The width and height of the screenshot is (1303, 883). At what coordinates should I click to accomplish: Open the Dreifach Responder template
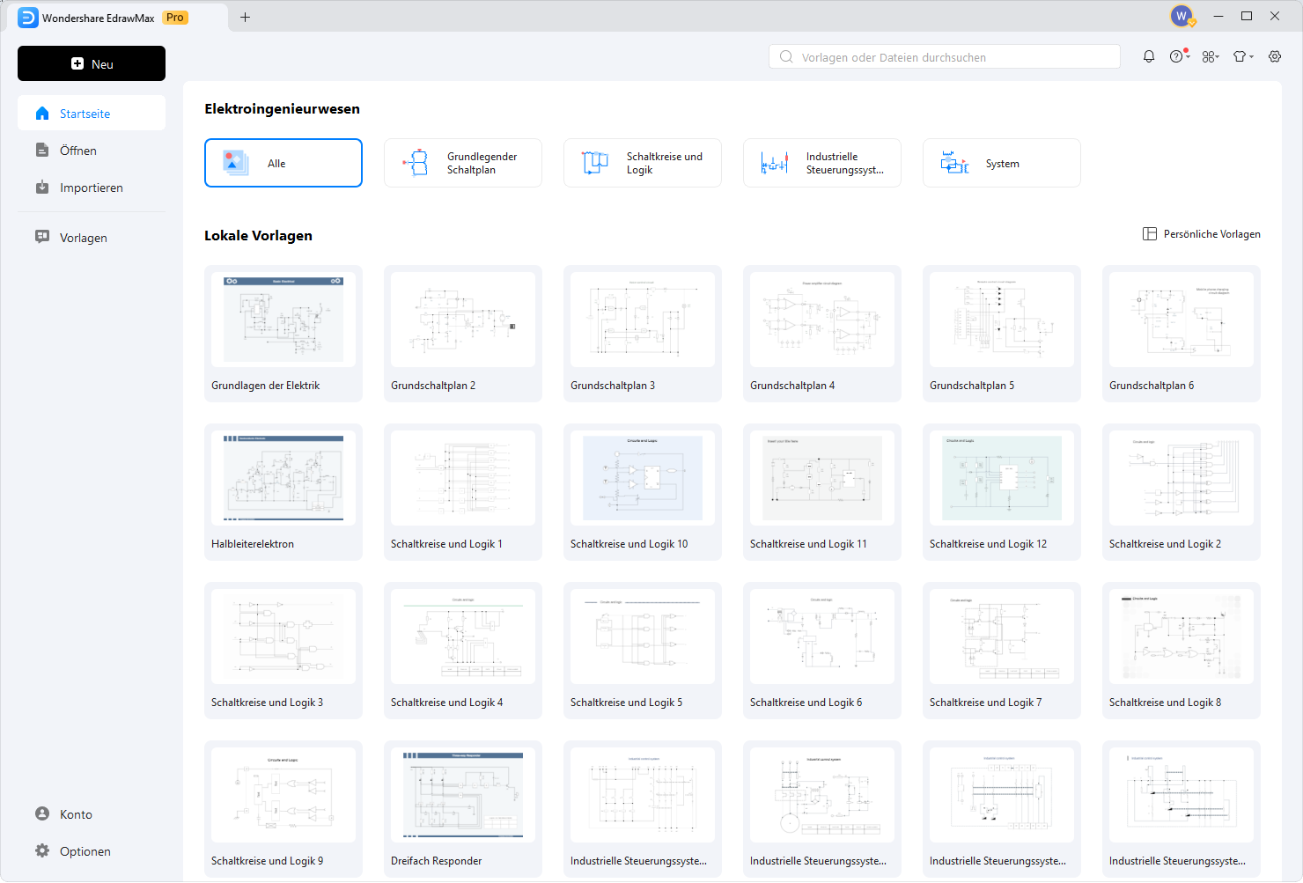(463, 809)
